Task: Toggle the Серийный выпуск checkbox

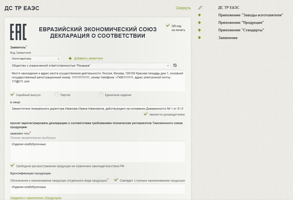Action: pos(12,95)
